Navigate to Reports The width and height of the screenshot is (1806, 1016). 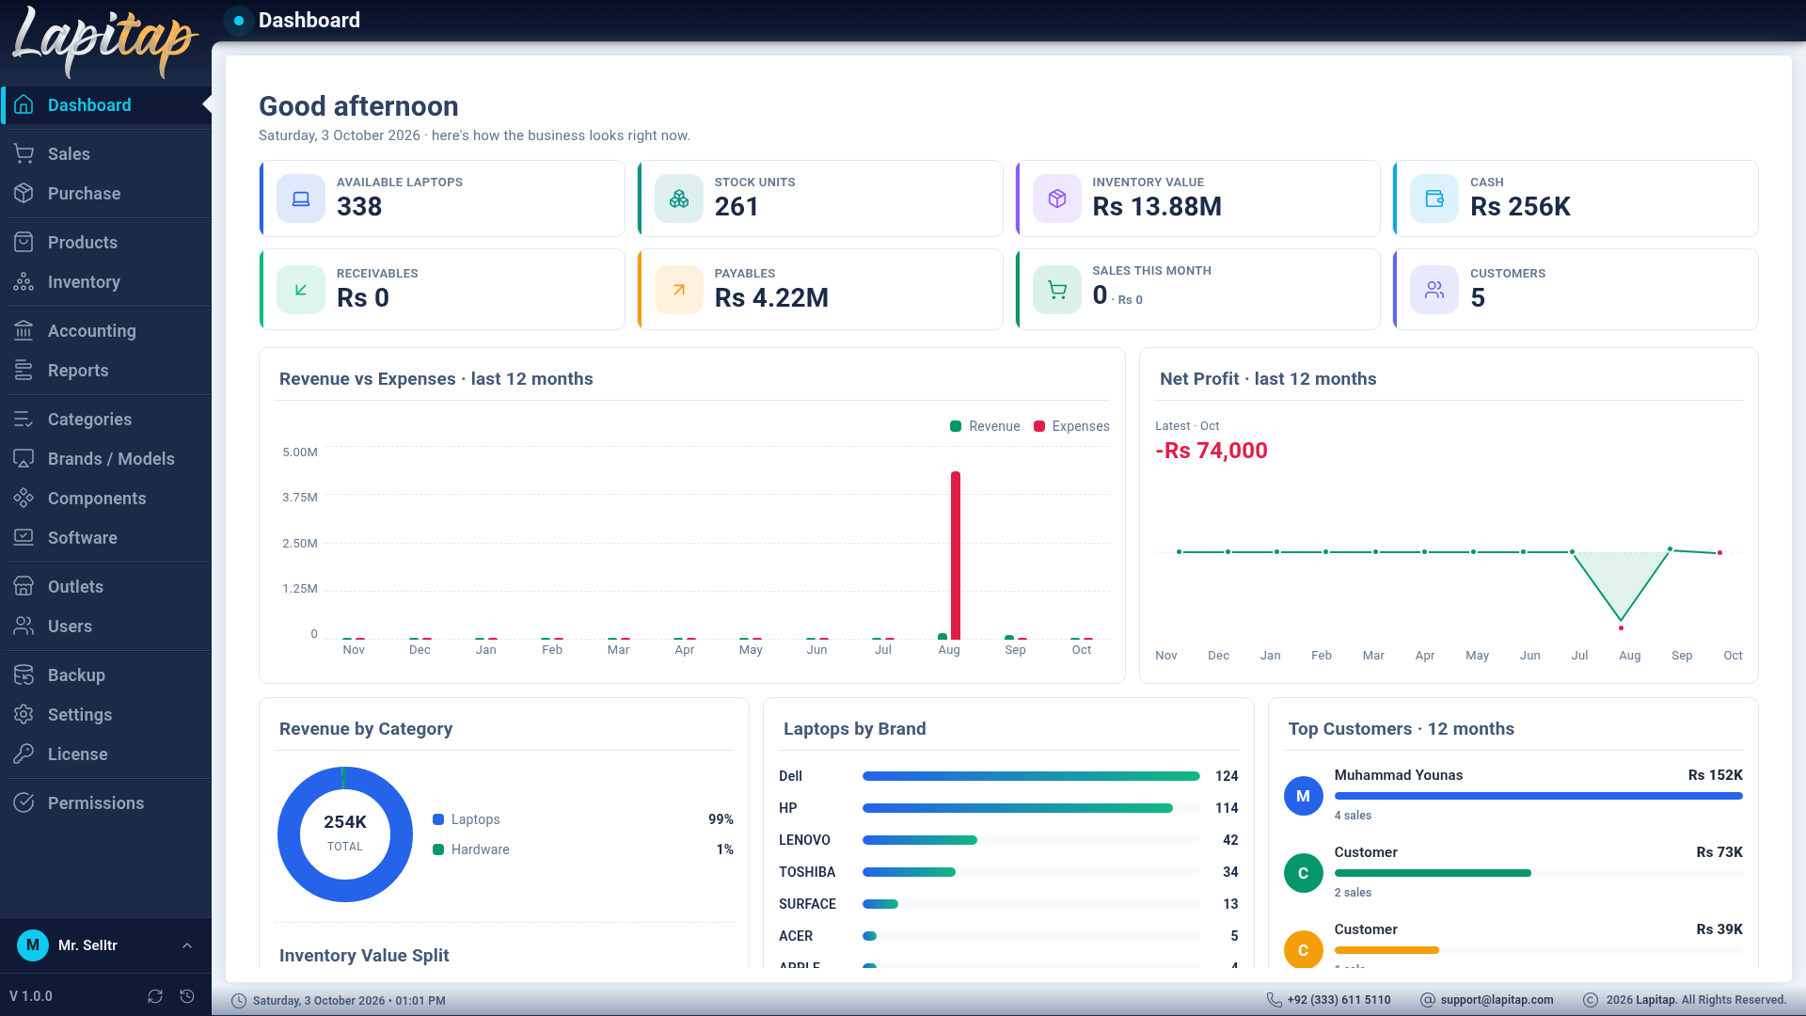click(105, 370)
